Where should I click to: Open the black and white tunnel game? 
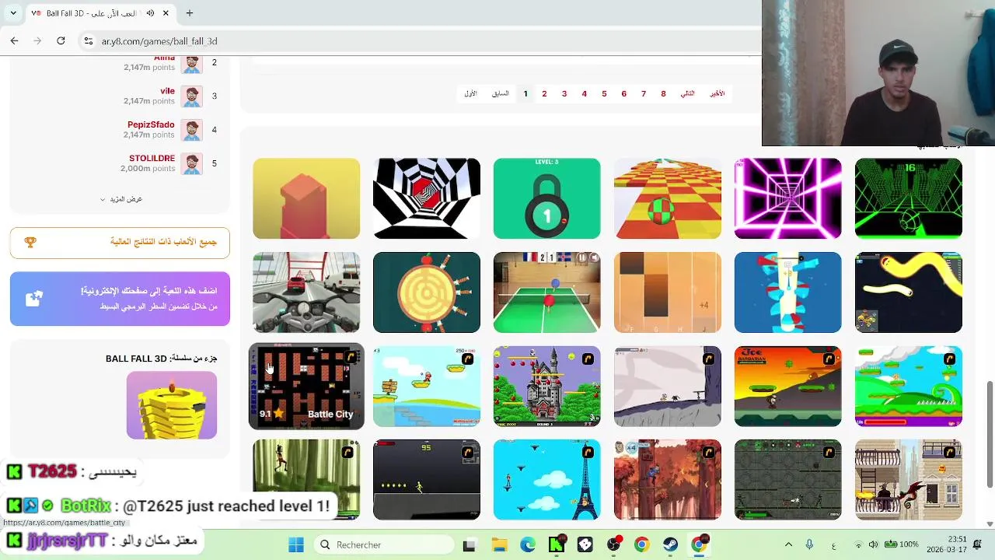[427, 198]
